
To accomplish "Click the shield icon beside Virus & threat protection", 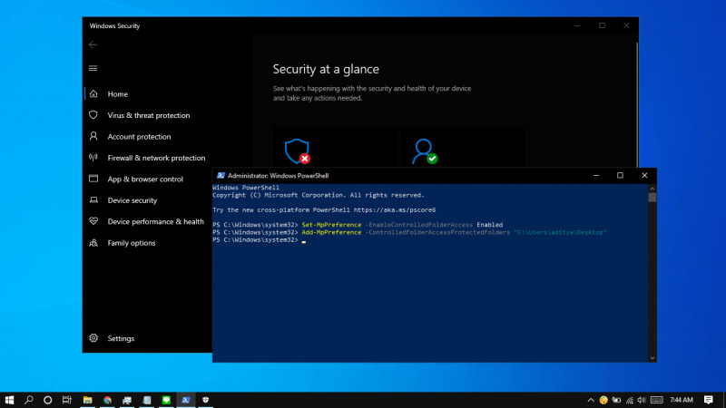I will pos(93,115).
